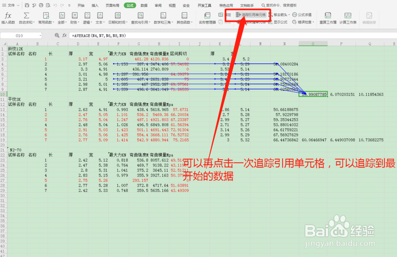Click the Redo arrow icon

(62, 5)
